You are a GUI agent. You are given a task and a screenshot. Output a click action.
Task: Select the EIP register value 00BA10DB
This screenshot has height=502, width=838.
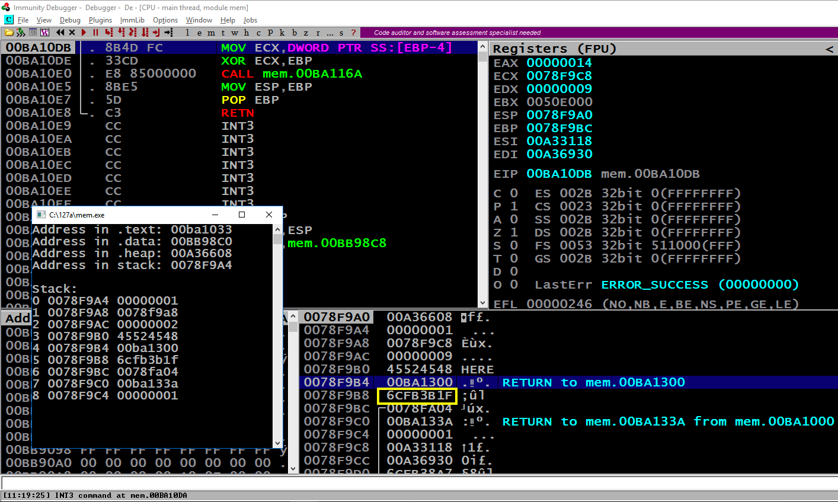559,174
